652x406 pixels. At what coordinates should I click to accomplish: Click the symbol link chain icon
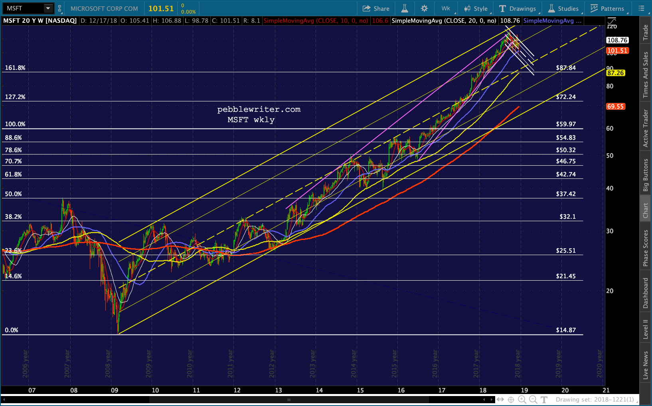point(60,8)
